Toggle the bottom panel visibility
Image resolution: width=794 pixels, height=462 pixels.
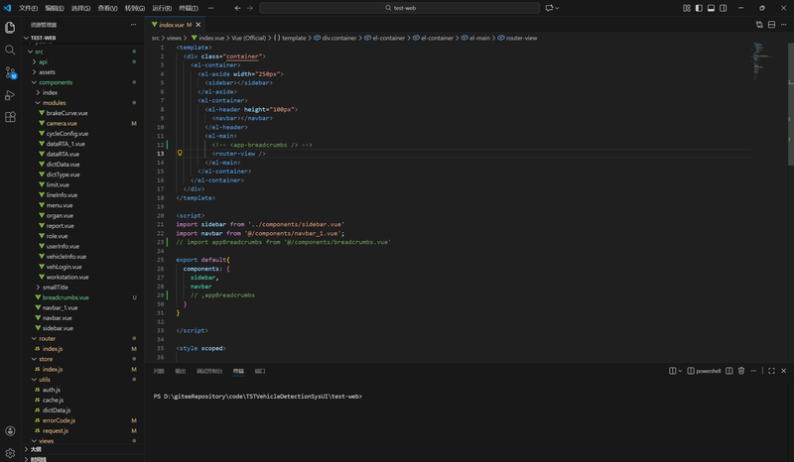pos(712,8)
